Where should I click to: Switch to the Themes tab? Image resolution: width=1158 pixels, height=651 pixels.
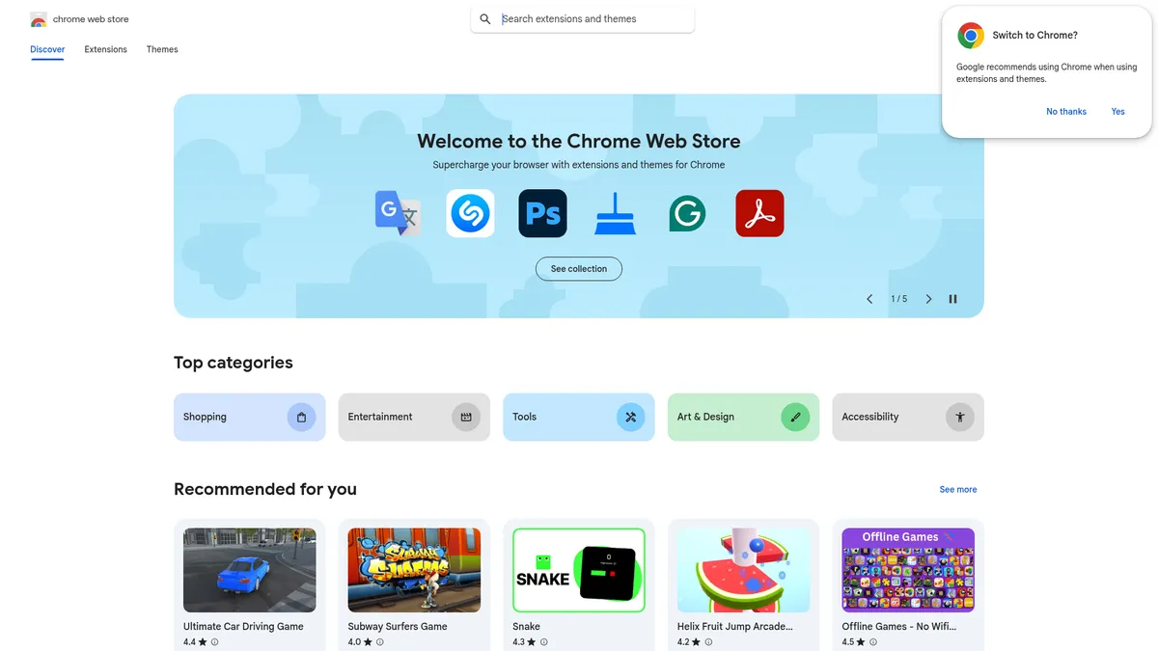162,49
